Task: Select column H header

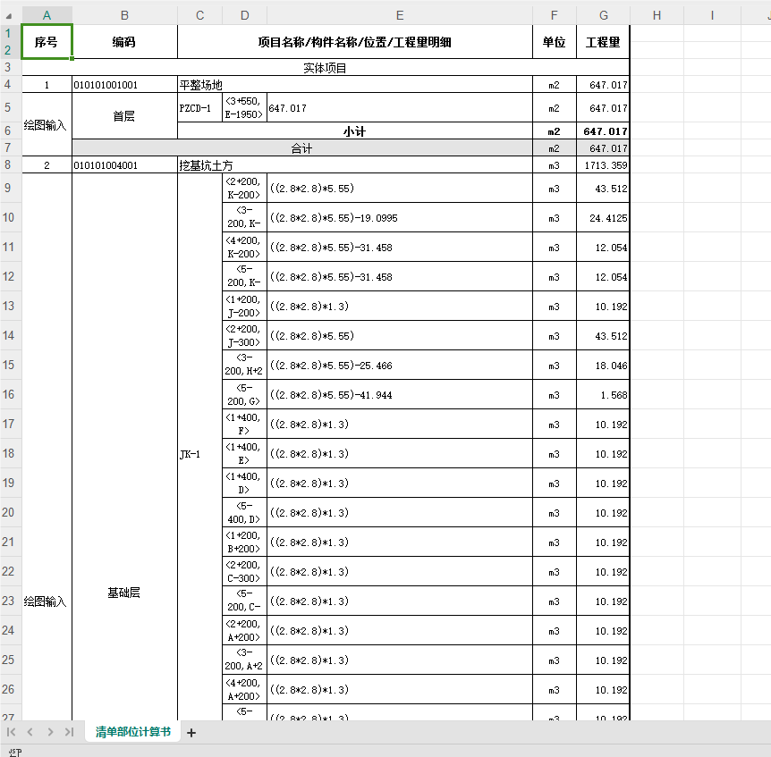Action: [657, 15]
